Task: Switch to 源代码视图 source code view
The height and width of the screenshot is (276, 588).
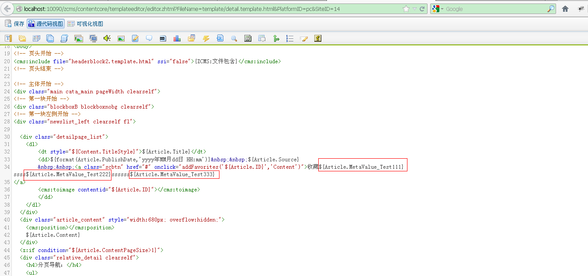Action: point(45,24)
